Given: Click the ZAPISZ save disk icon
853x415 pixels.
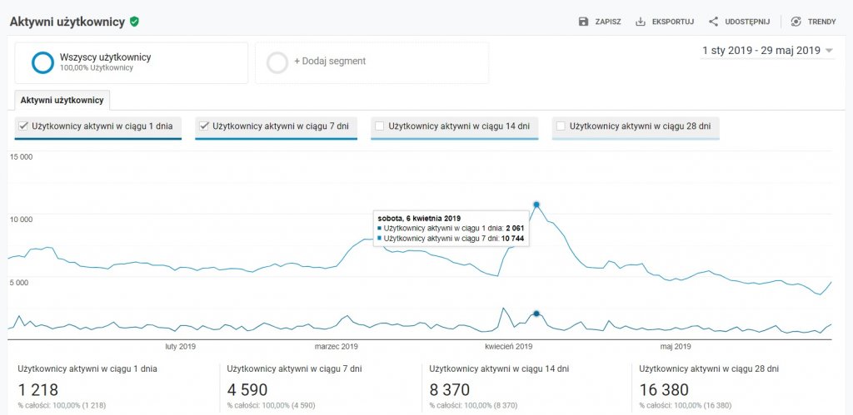Looking at the screenshot, I should [x=583, y=22].
